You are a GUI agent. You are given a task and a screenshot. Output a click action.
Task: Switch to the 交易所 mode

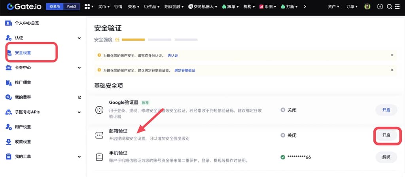[54, 7]
